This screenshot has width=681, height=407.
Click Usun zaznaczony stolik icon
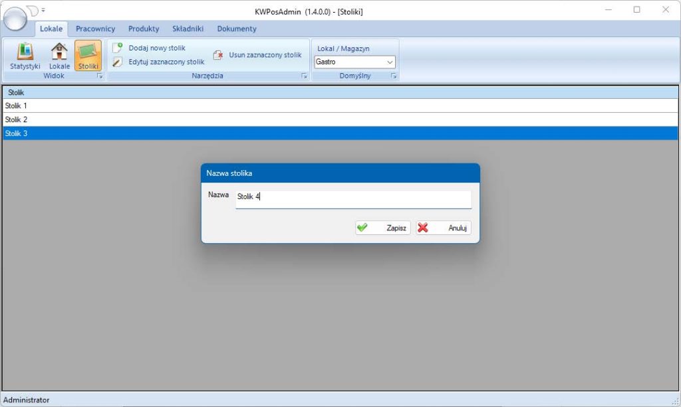click(x=218, y=55)
